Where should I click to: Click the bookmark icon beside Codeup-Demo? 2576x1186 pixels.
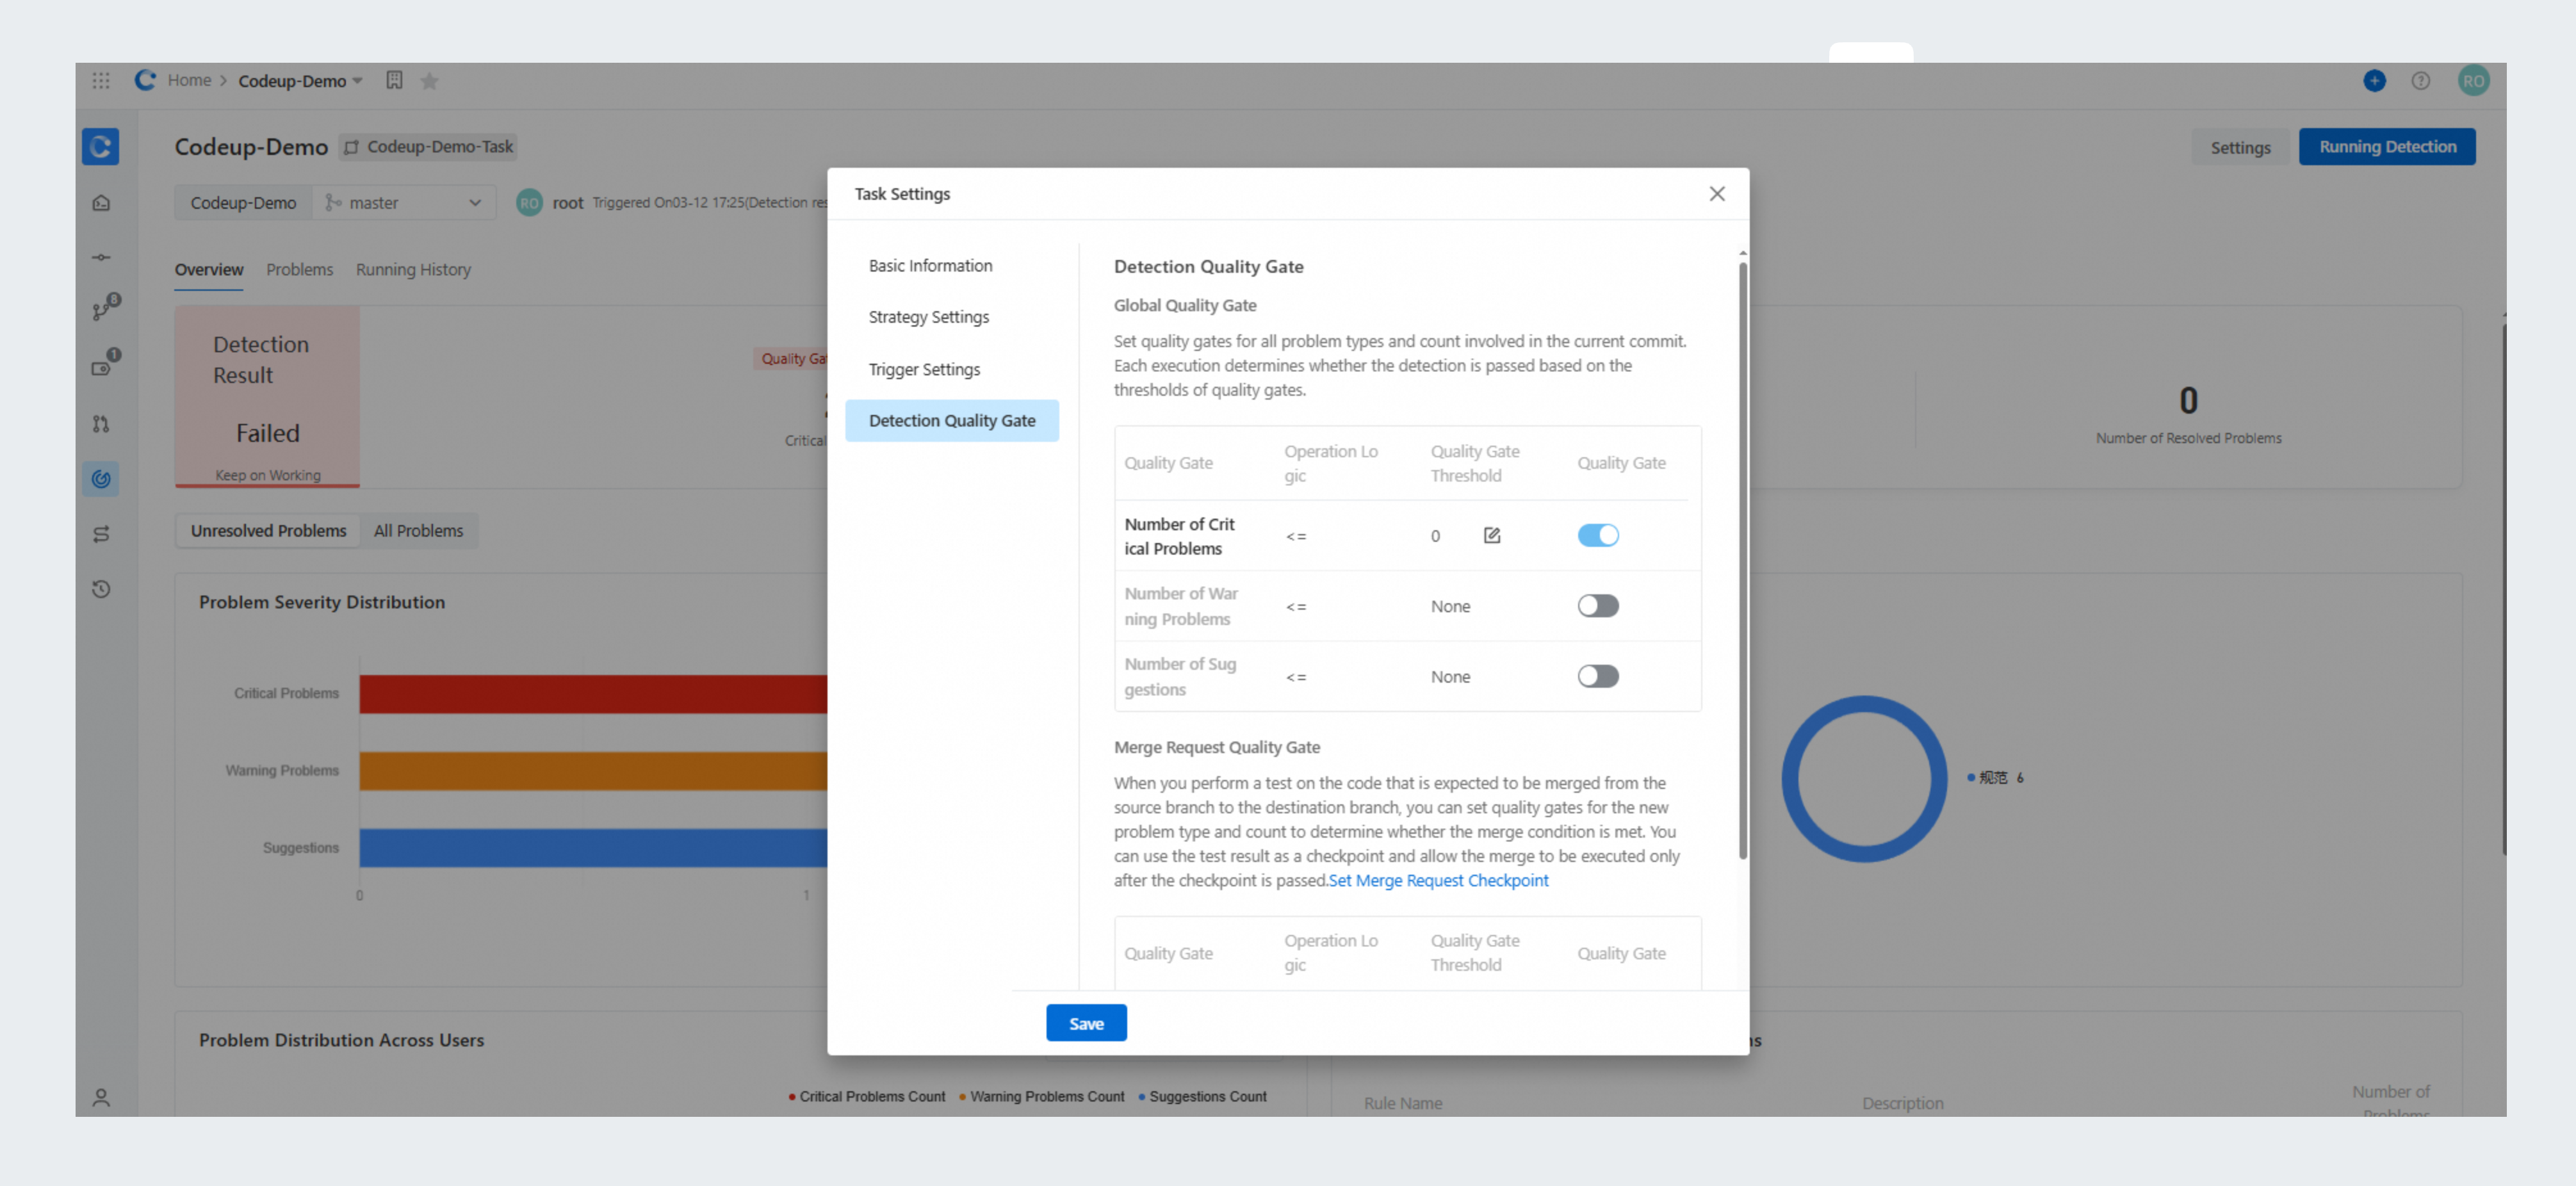(394, 81)
